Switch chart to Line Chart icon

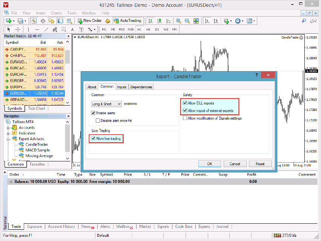pos(168,21)
